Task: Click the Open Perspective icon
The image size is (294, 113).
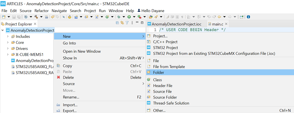Action: 241,17
